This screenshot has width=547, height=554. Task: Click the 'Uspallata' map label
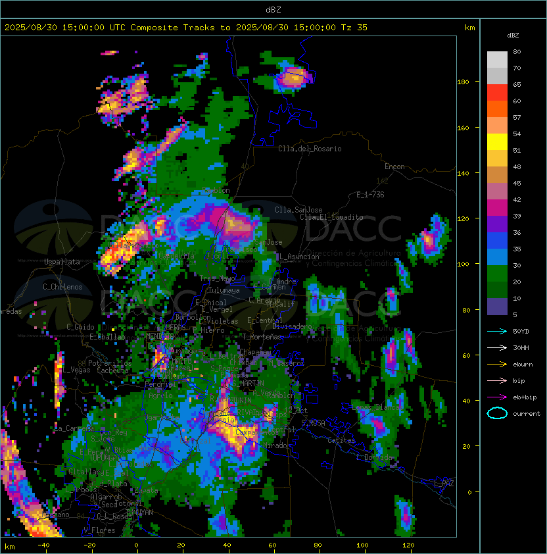tap(62, 262)
